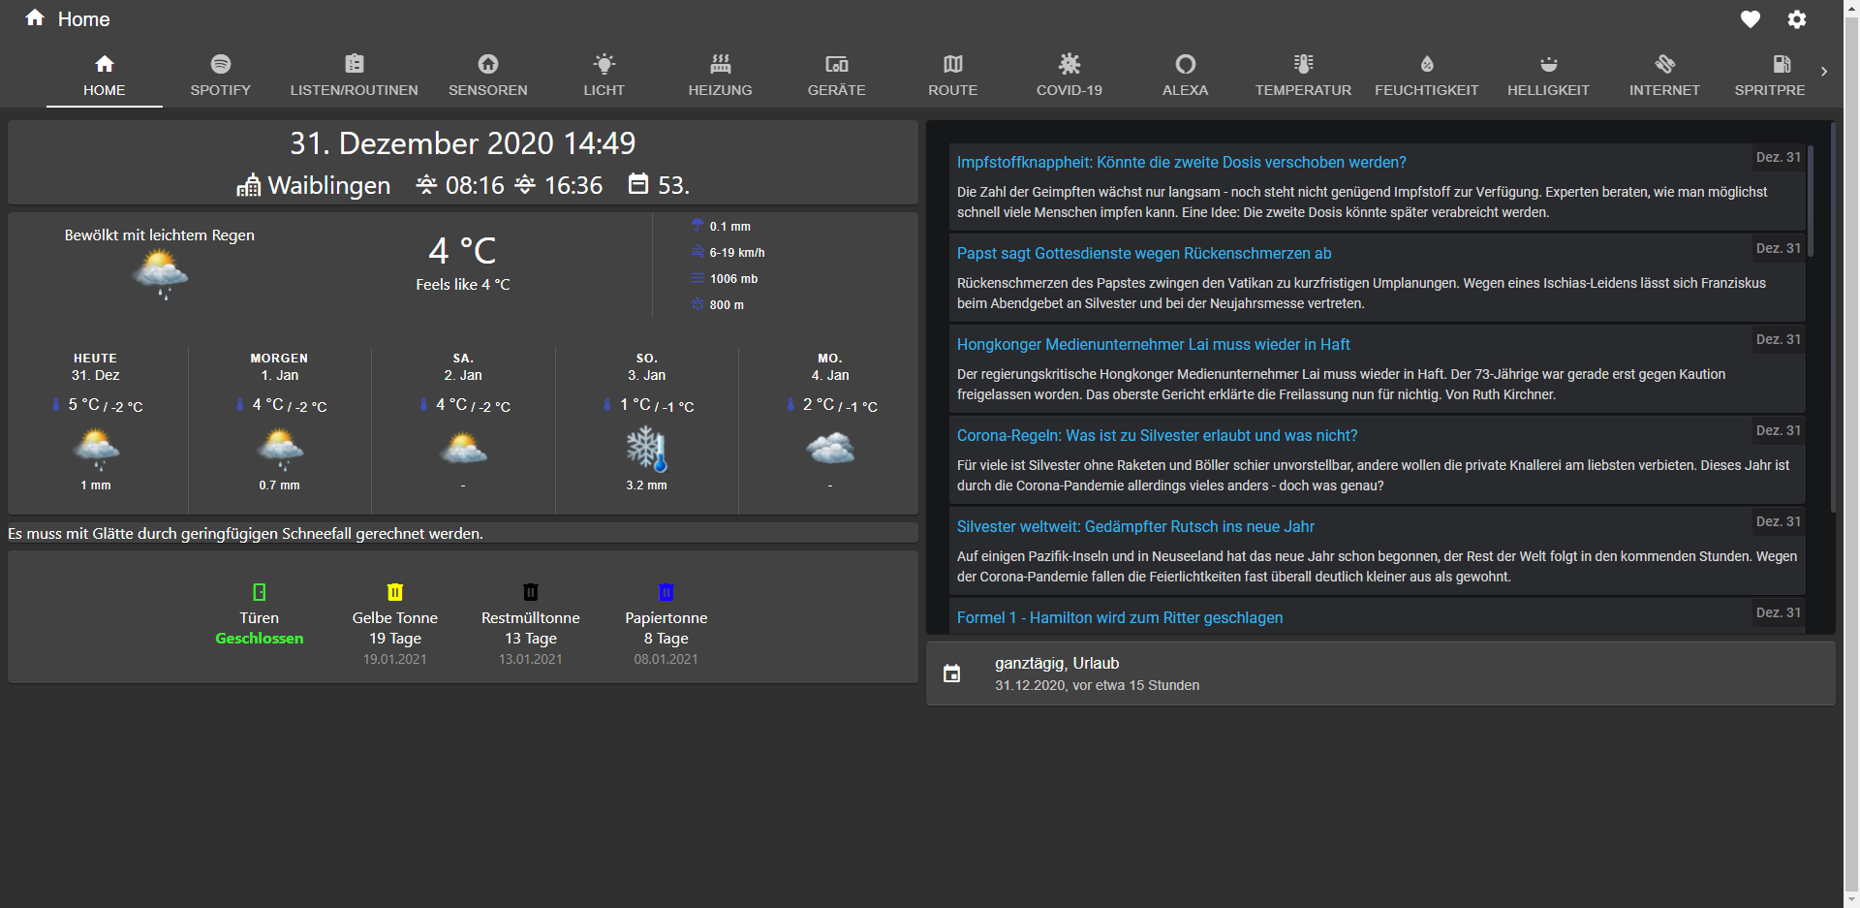This screenshot has height=908, width=1860.
Task: Switch to the HEIZUNG tab
Action: click(721, 76)
